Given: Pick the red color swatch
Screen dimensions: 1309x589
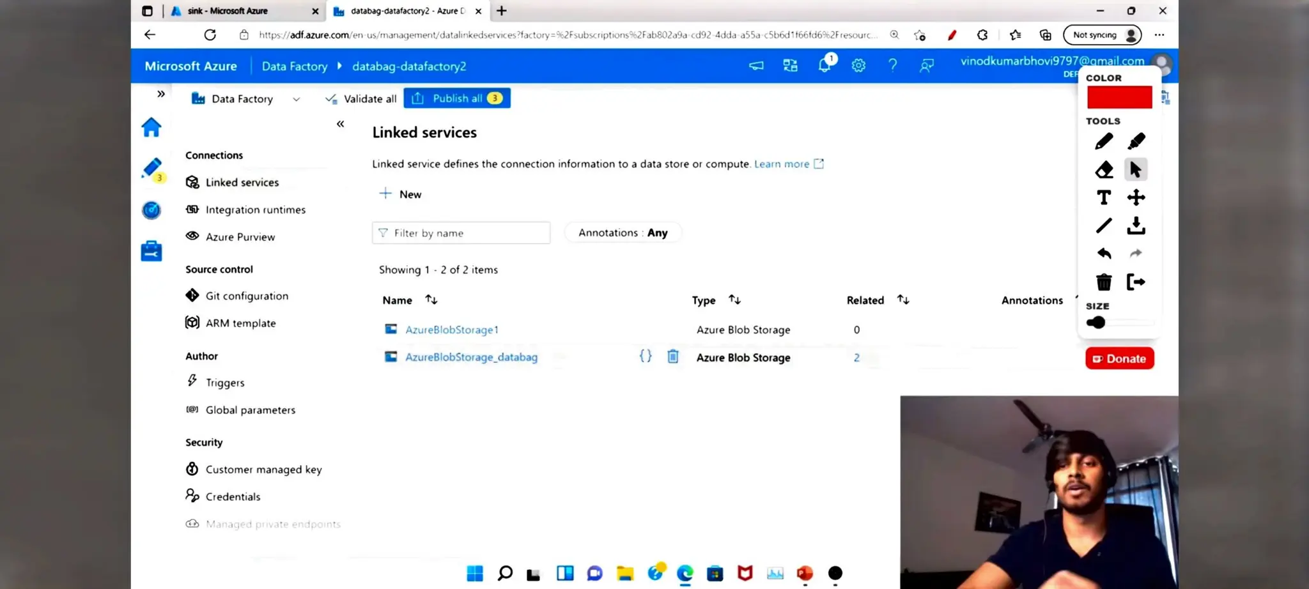Looking at the screenshot, I should 1120,98.
